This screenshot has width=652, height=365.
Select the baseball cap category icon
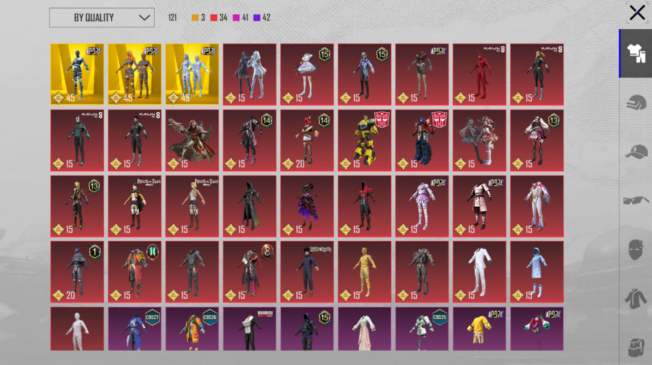tap(636, 152)
